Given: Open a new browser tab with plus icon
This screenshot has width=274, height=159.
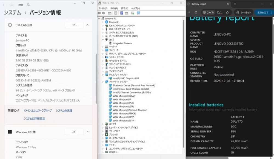Looking at the screenshot, I should [235, 4].
